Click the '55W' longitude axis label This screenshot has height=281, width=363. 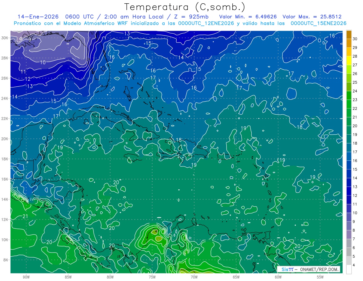320,277
